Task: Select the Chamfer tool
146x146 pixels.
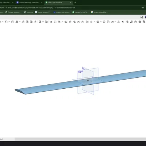Action: [x=12, y=22]
